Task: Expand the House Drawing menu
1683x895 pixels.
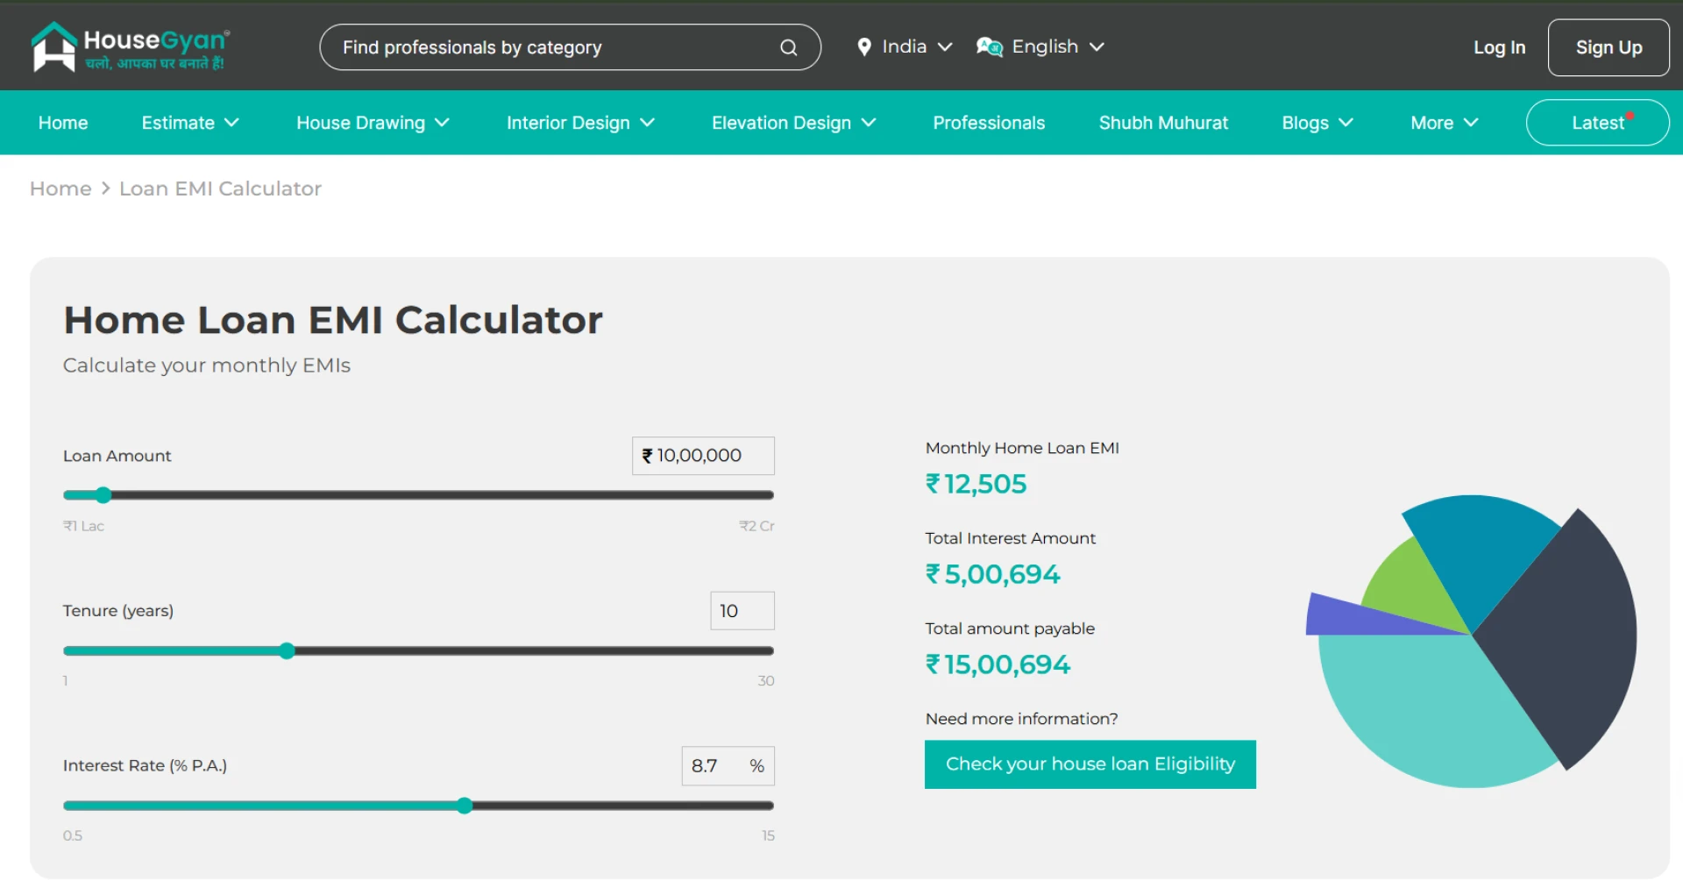Action: click(373, 123)
